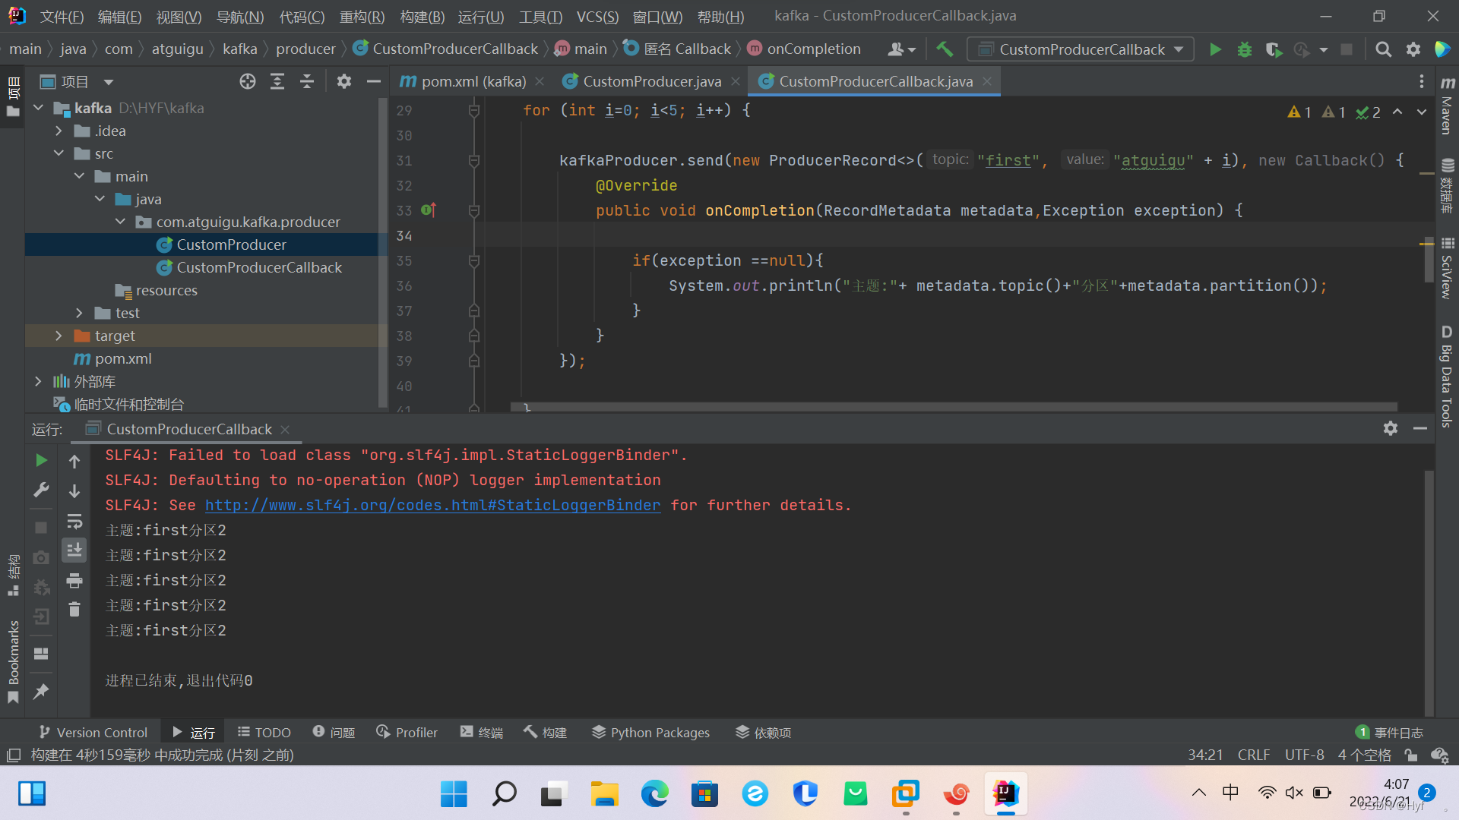Select pom.xml in project tree
The height and width of the screenshot is (820, 1459).
123,358
